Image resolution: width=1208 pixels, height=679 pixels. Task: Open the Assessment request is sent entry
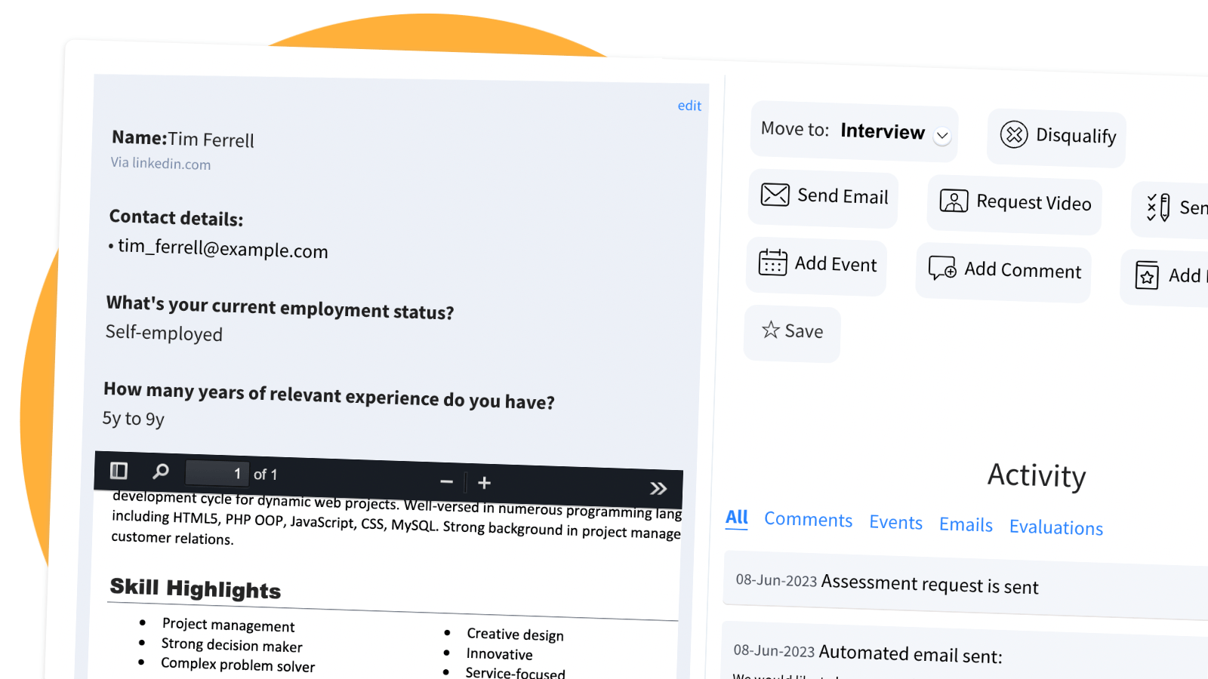(929, 584)
